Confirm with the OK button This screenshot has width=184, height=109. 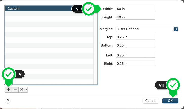coord(170,101)
